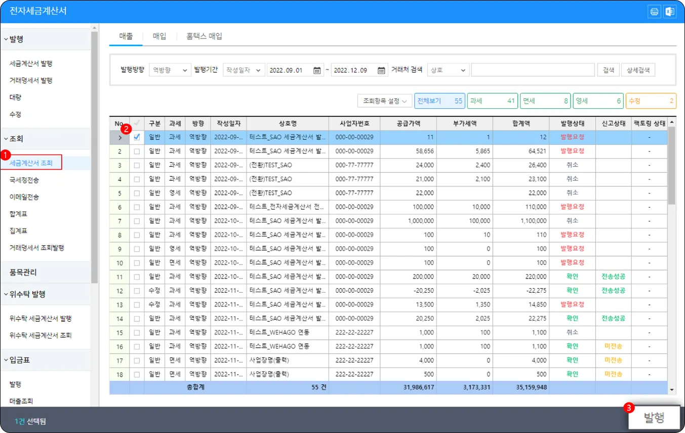This screenshot has height=433, width=685.
Task: Uncheck the row 1 checkbox
Action: [x=137, y=137]
